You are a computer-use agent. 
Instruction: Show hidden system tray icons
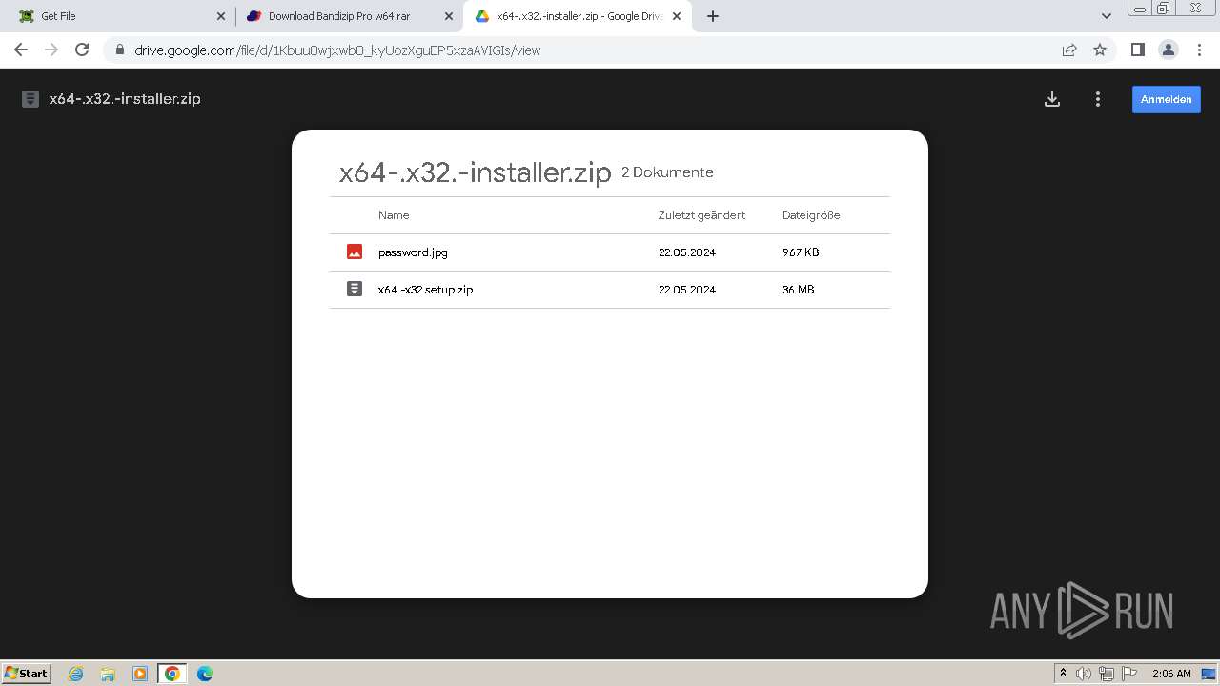1064,674
